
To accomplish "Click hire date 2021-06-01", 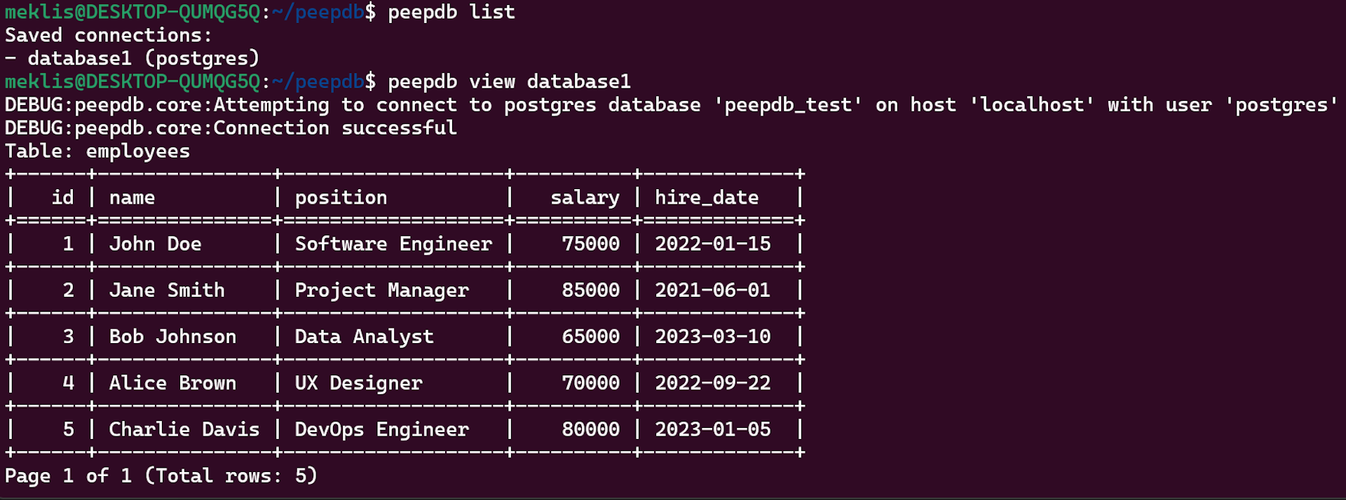I will (x=712, y=290).
